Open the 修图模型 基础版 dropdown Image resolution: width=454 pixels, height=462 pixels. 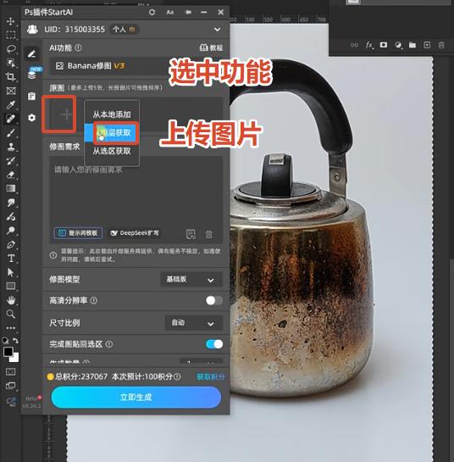(191, 280)
